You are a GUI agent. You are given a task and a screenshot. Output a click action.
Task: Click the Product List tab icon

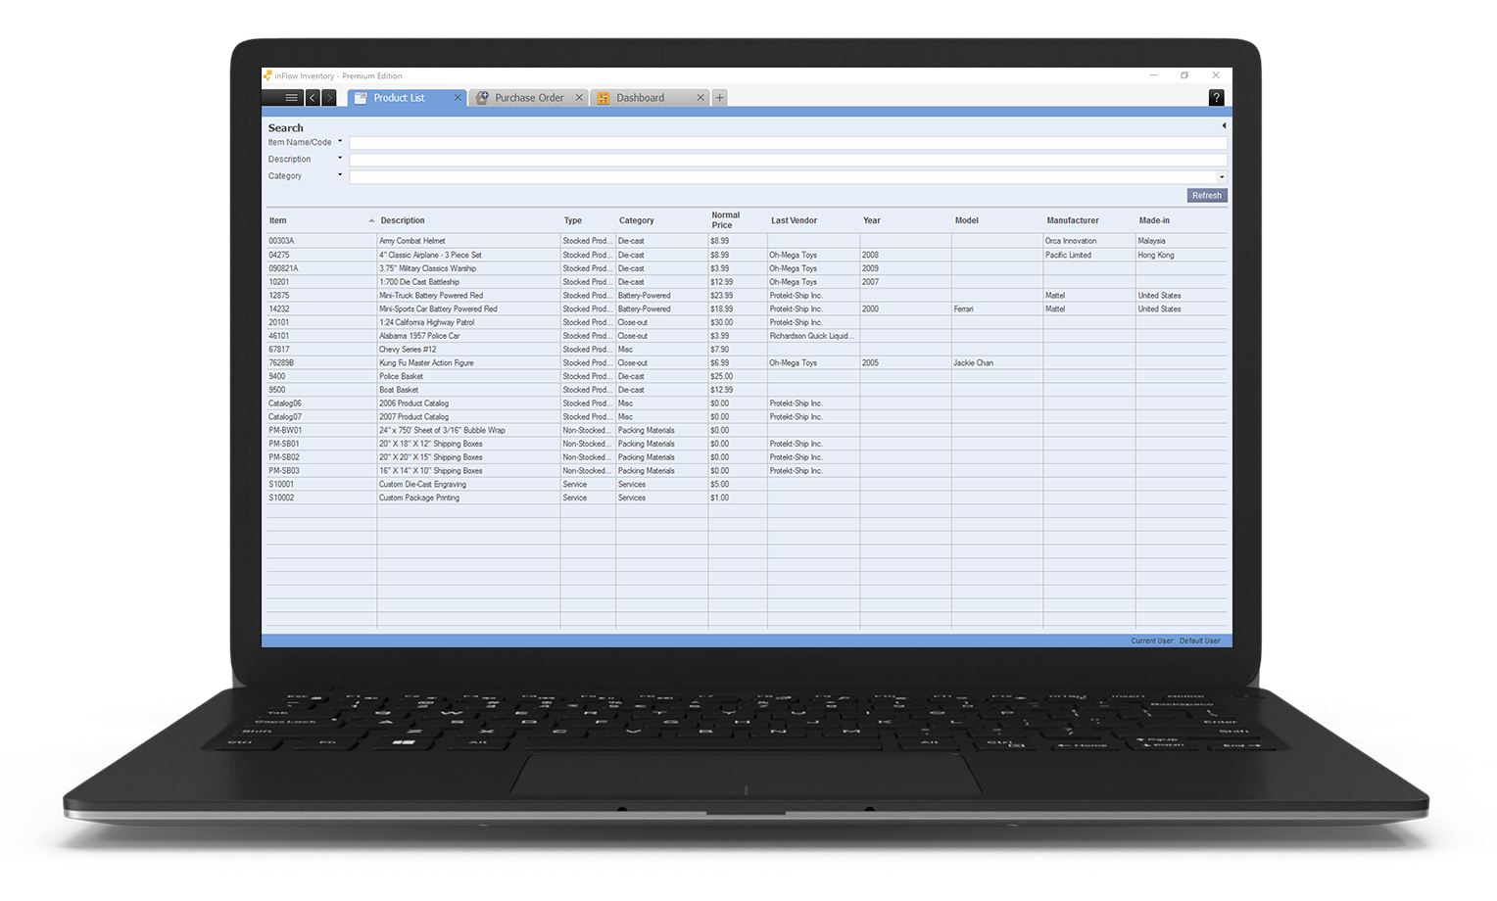click(x=361, y=98)
